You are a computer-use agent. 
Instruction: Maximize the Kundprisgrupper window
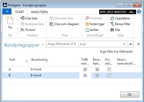tap(129, 5)
